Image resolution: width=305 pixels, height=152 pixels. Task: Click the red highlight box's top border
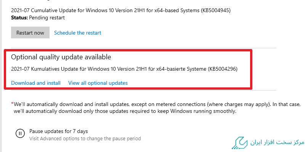point(128,50)
